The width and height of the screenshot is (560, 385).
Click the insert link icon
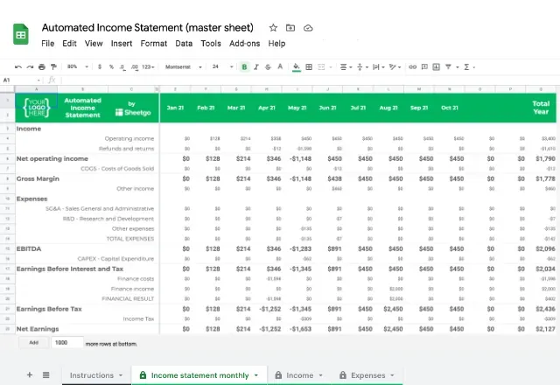coord(411,66)
